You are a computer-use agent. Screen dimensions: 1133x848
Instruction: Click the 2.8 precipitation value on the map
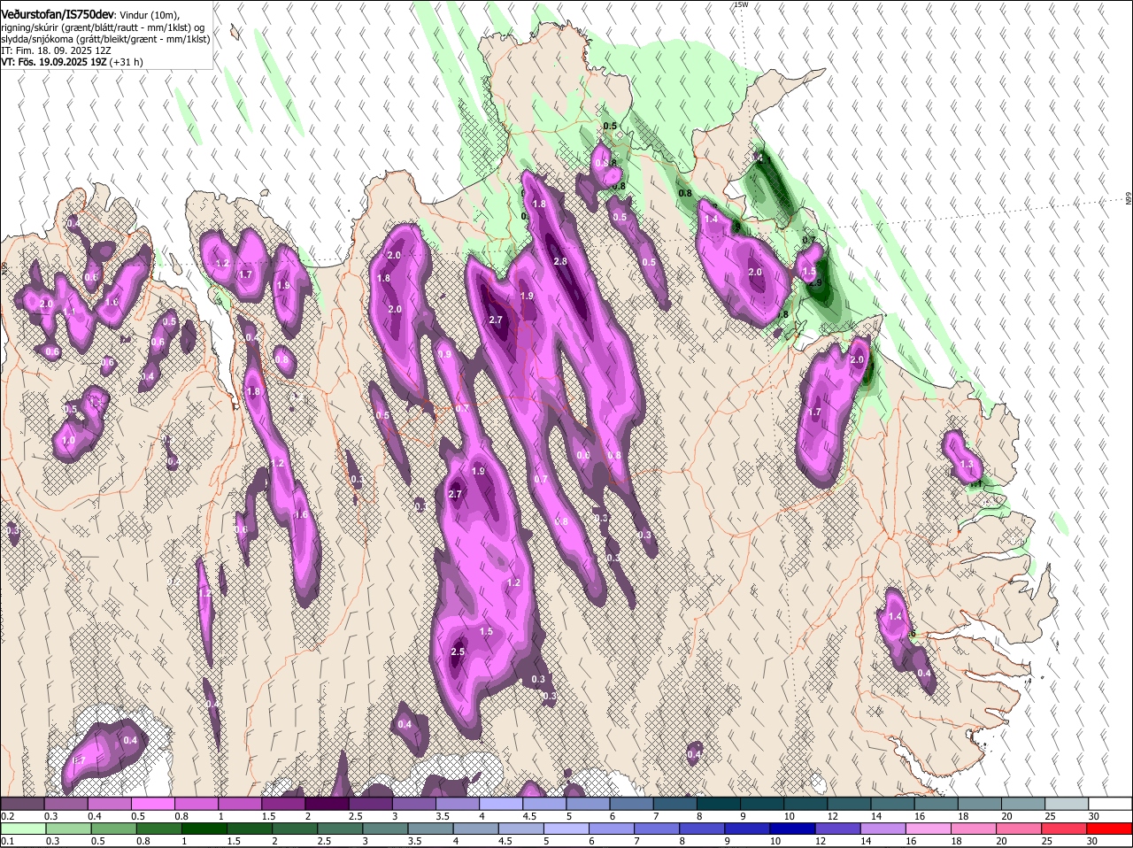(560, 261)
